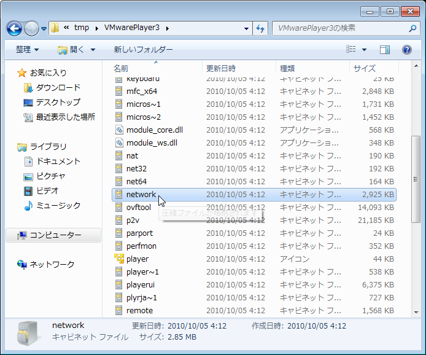Toggle the preview pane icon

coord(385,50)
